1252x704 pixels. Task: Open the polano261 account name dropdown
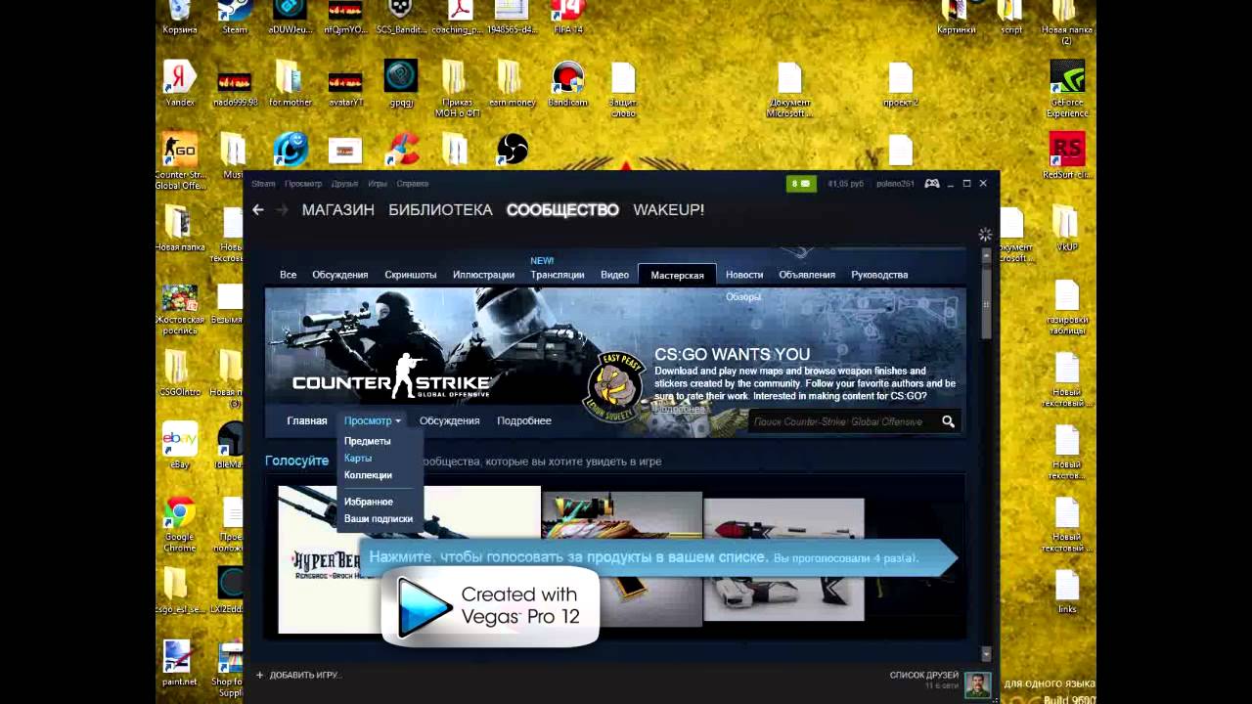pos(895,183)
